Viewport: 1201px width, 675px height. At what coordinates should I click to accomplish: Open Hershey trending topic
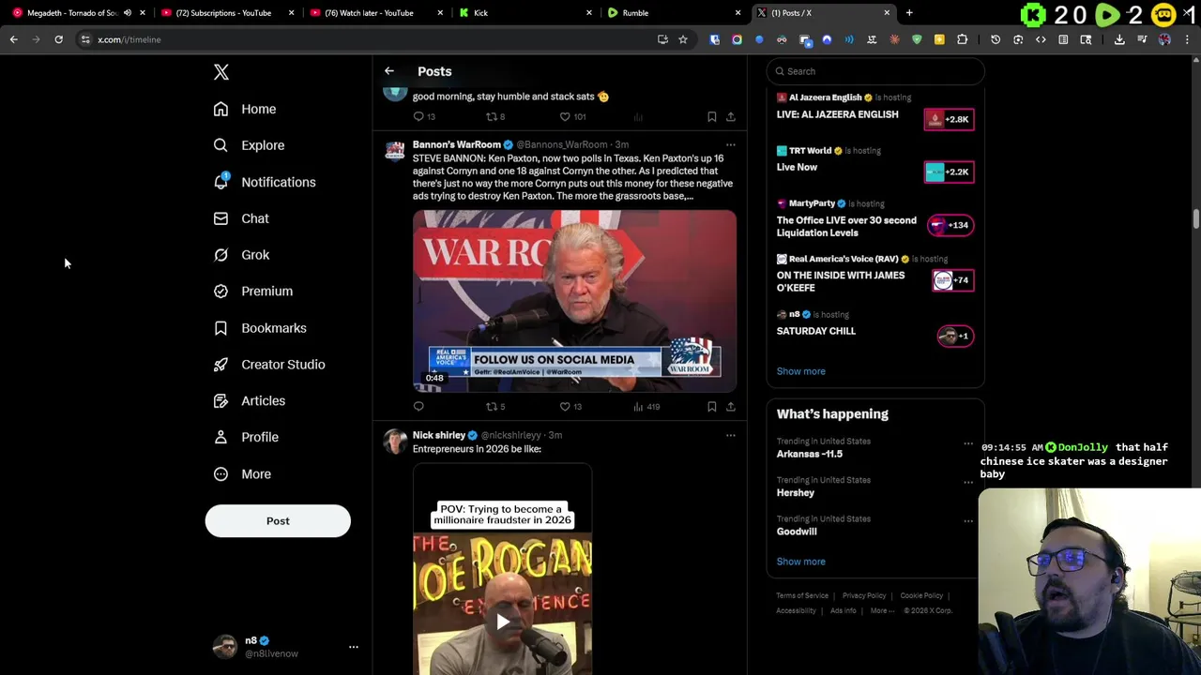(x=796, y=492)
